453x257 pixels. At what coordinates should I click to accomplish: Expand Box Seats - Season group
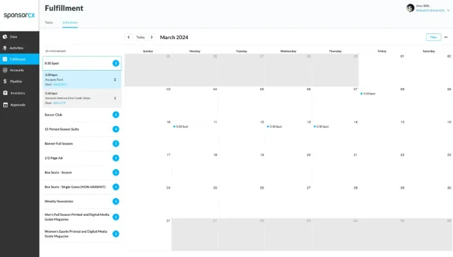click(82, 172)
